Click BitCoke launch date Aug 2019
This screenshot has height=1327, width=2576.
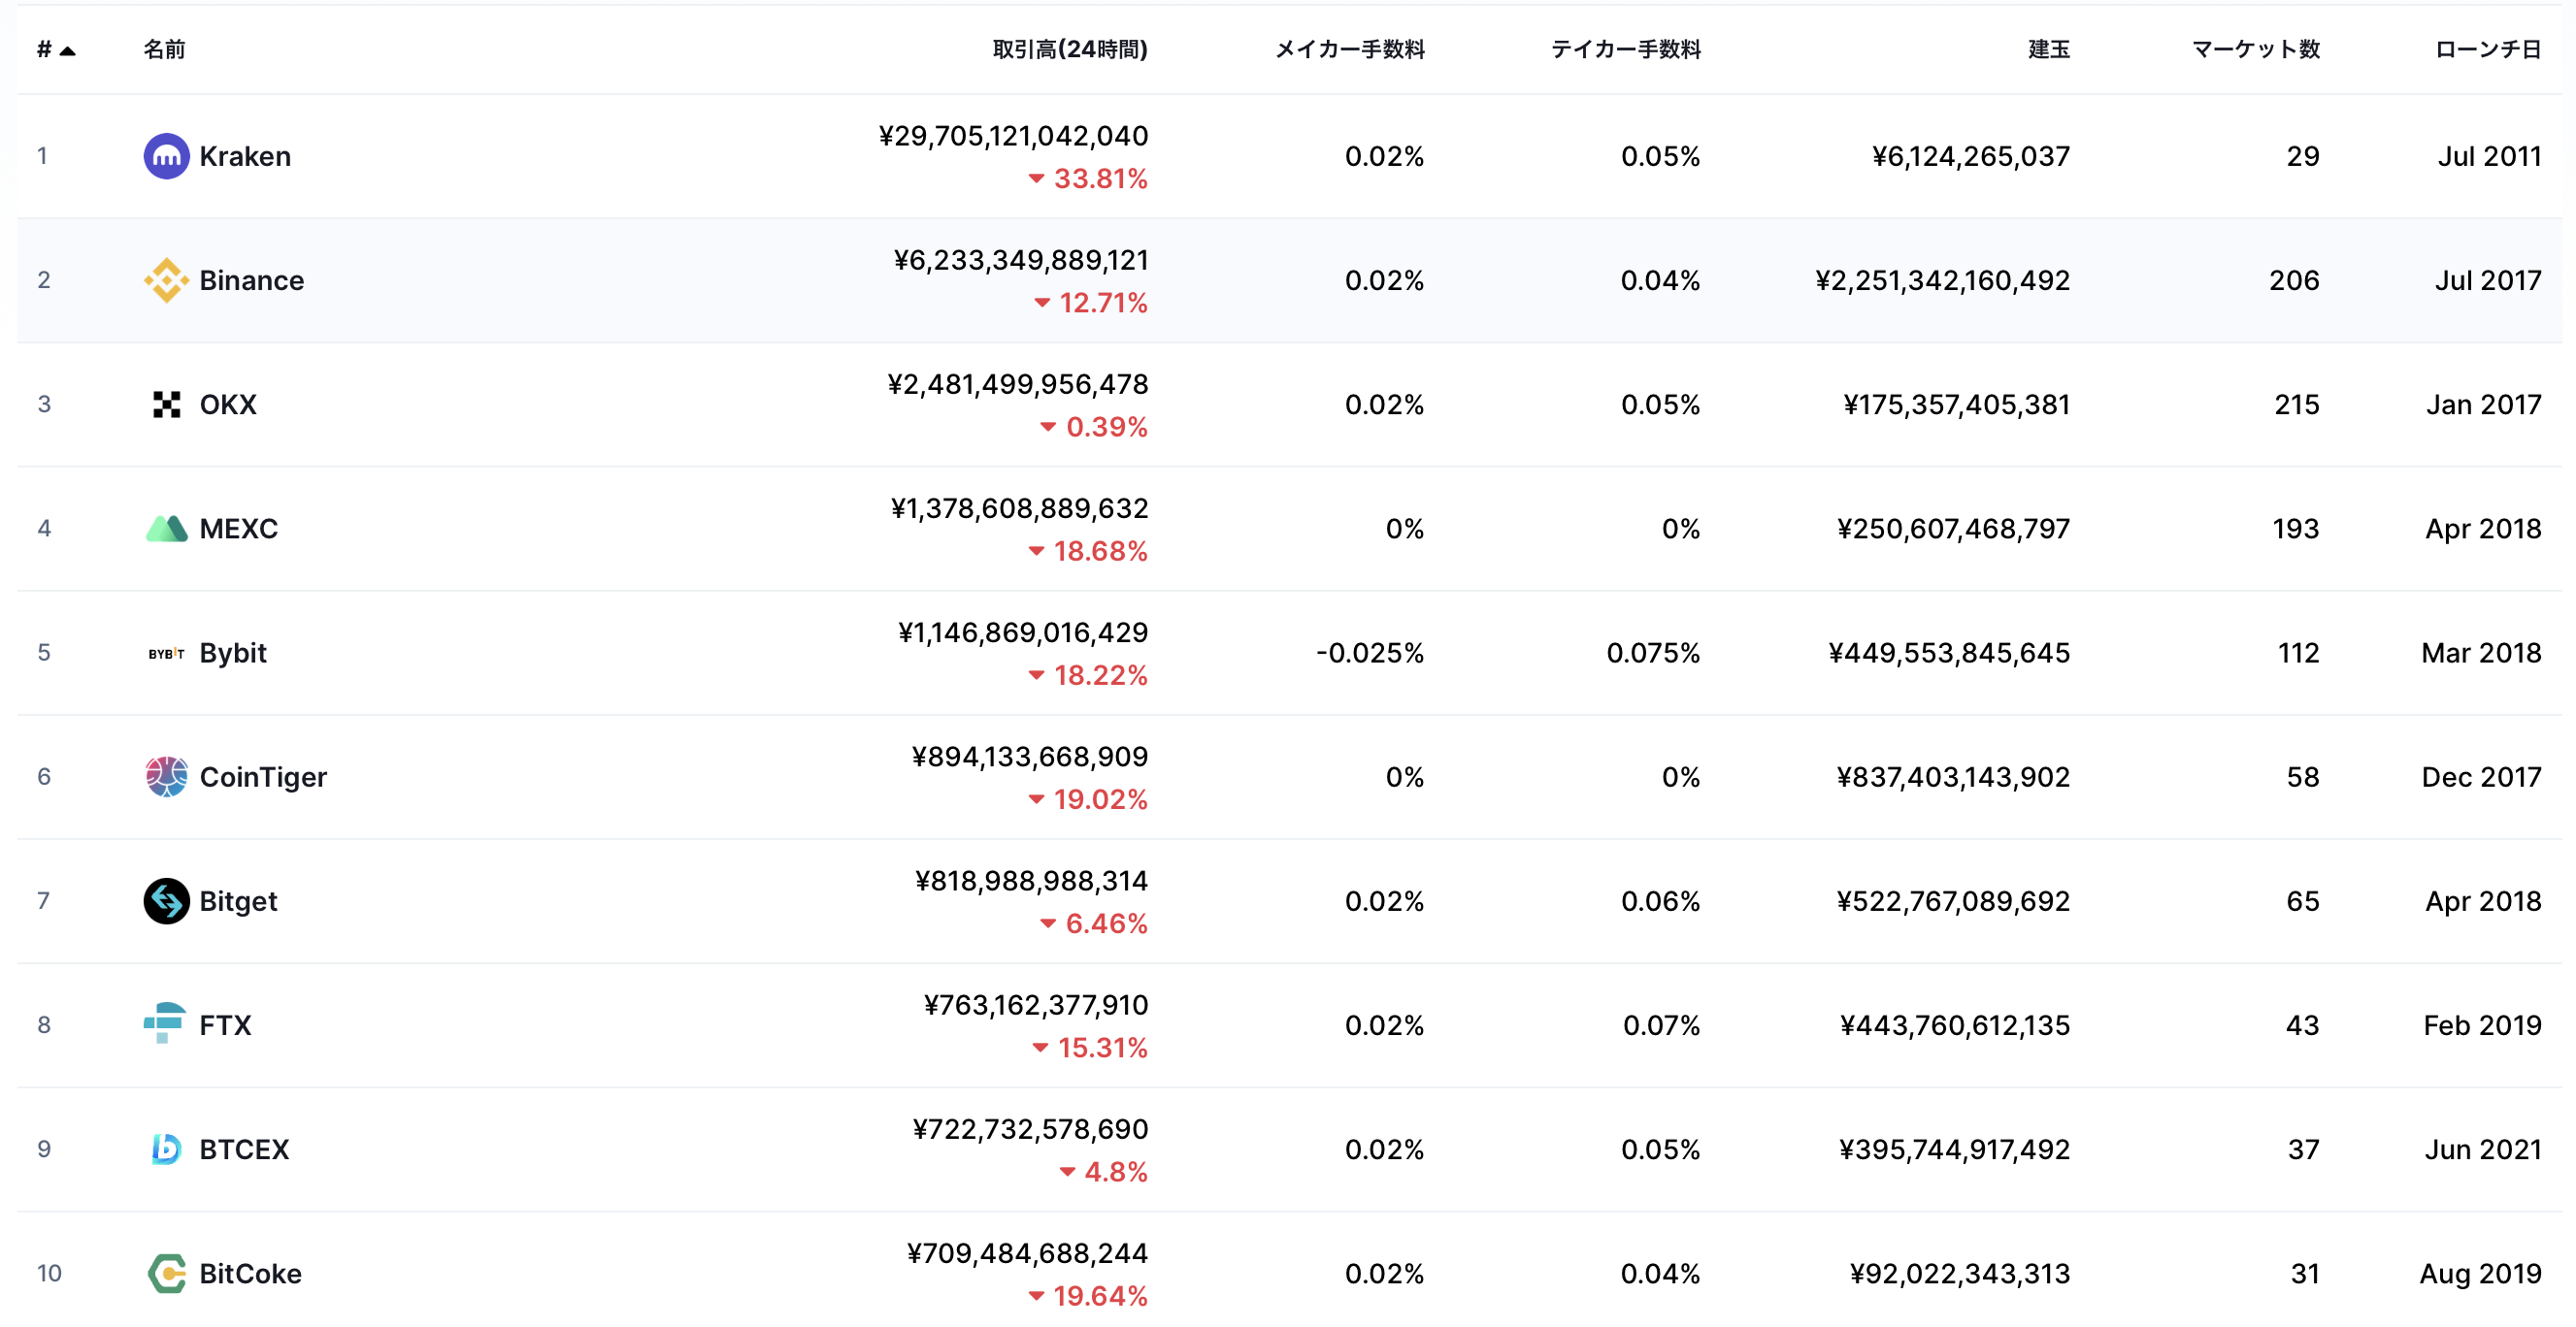(x=2480, y=1273)
